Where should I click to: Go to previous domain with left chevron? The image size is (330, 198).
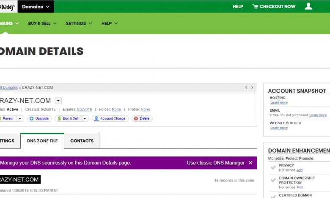pyautogui.click(x=246, y=87)
